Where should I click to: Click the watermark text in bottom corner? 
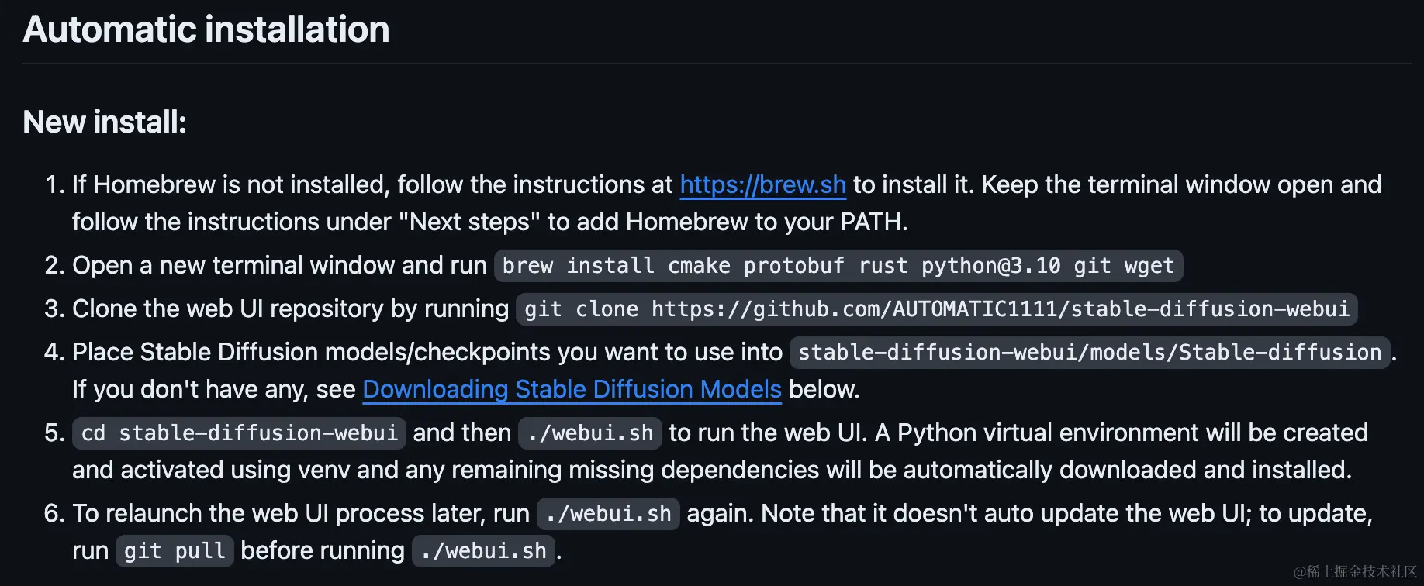pyautogui.click(x=1355, y=572)
